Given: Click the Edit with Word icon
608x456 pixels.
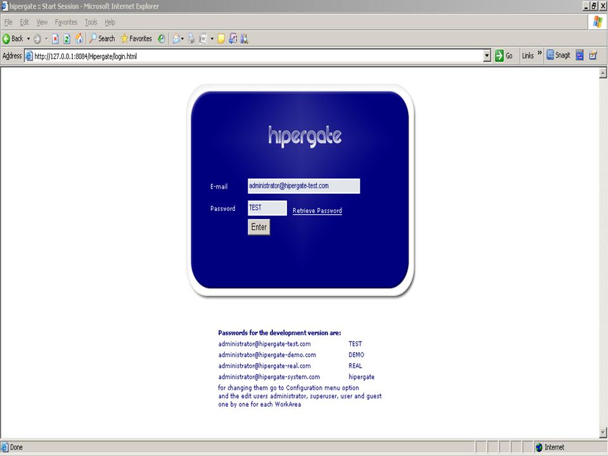Looking at the screenshot, I should click(x=203, y=39).
